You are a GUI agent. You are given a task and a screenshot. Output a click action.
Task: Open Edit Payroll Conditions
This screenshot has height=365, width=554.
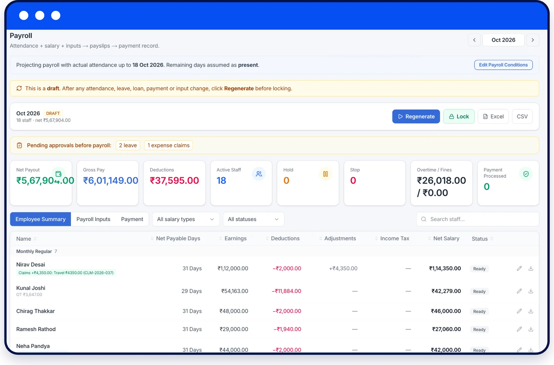point(503,65)
